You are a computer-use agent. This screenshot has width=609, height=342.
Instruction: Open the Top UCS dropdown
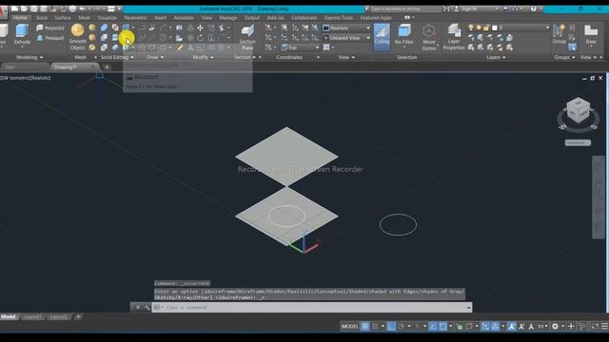(x=300, y=47)
